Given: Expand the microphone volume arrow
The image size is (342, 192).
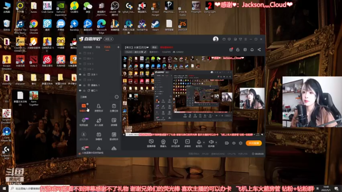Looking at the screenshot, I should coord(204,143).
